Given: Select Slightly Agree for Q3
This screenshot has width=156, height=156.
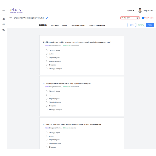Looking at the screenshot, I should click(46, 140).
